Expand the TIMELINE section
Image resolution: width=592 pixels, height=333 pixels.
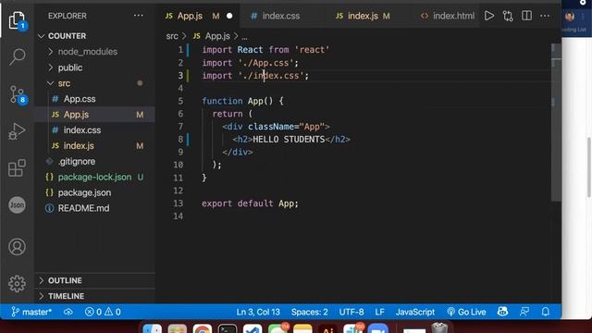(94, 296)
